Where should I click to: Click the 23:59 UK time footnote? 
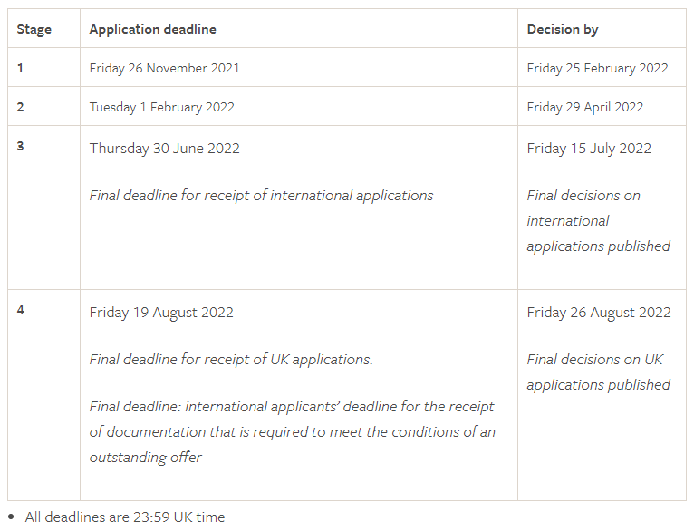pyautogui.click(x=125, y=517)
